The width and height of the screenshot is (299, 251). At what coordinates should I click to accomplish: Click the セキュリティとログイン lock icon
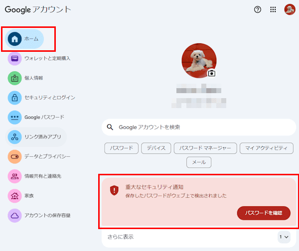14,98
